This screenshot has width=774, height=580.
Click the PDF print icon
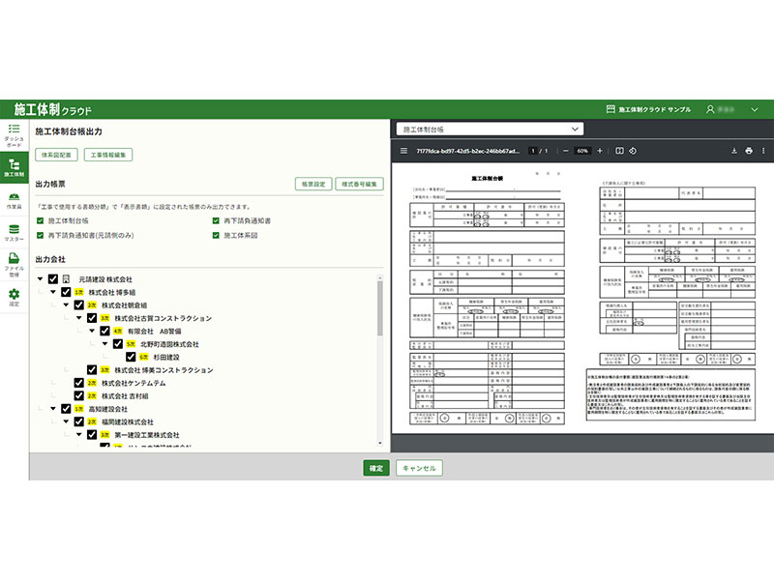pyautogui.click(x=748, y=151)
